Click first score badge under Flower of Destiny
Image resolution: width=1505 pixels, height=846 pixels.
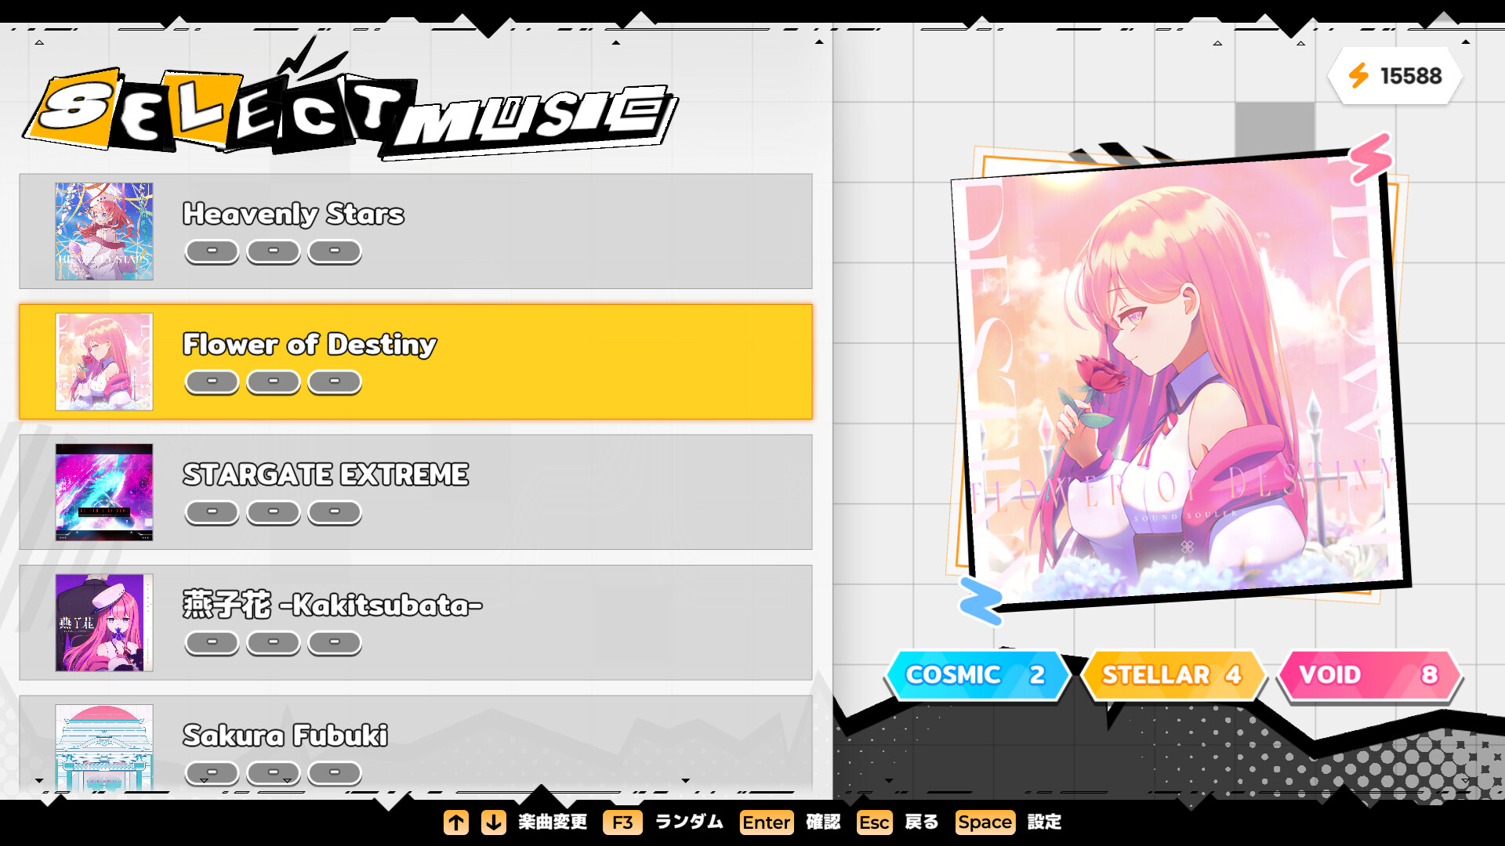(212, 381)
